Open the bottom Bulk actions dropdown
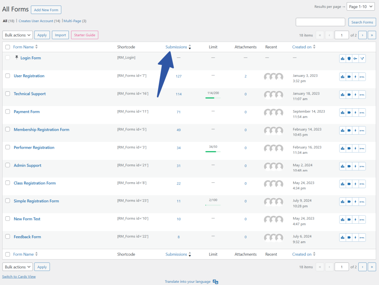379x285 pixels. 17,267
